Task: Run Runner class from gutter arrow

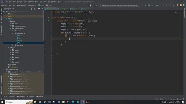Action: pos(49,18)
